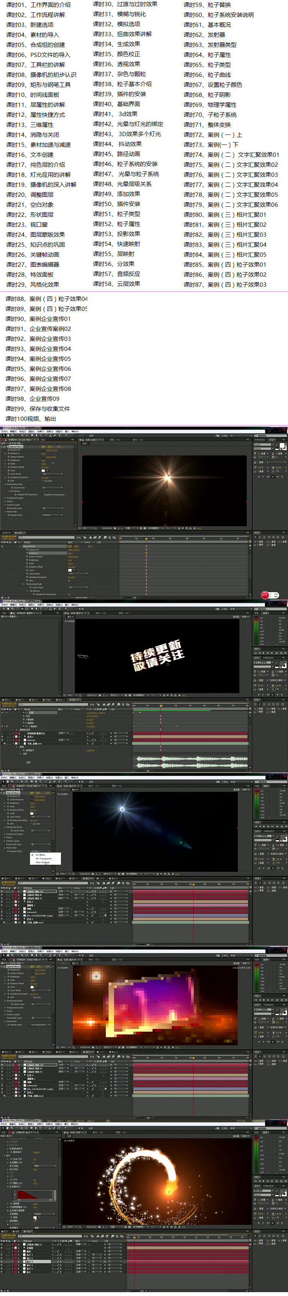288x1296 pixels.
Task: Click play button in 持续更新 window preview panel
Action: 263,653
